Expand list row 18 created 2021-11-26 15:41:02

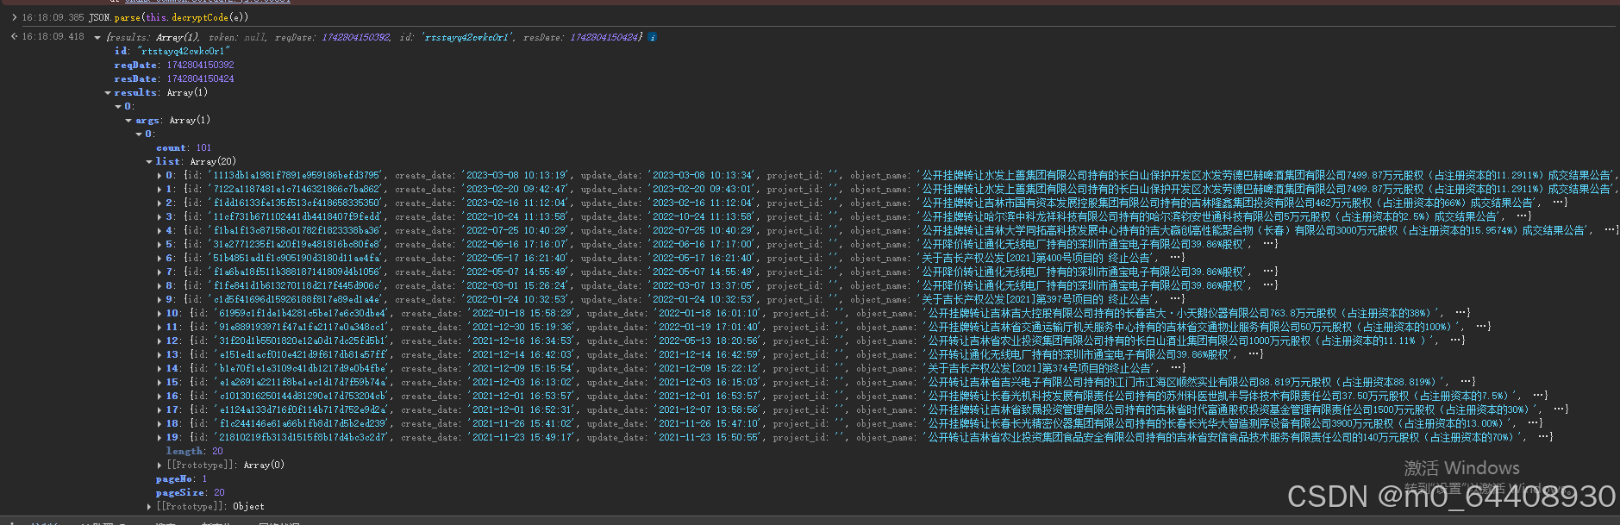pos(159,424)
